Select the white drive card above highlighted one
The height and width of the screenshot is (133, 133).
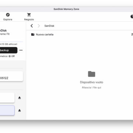[7, 98]
